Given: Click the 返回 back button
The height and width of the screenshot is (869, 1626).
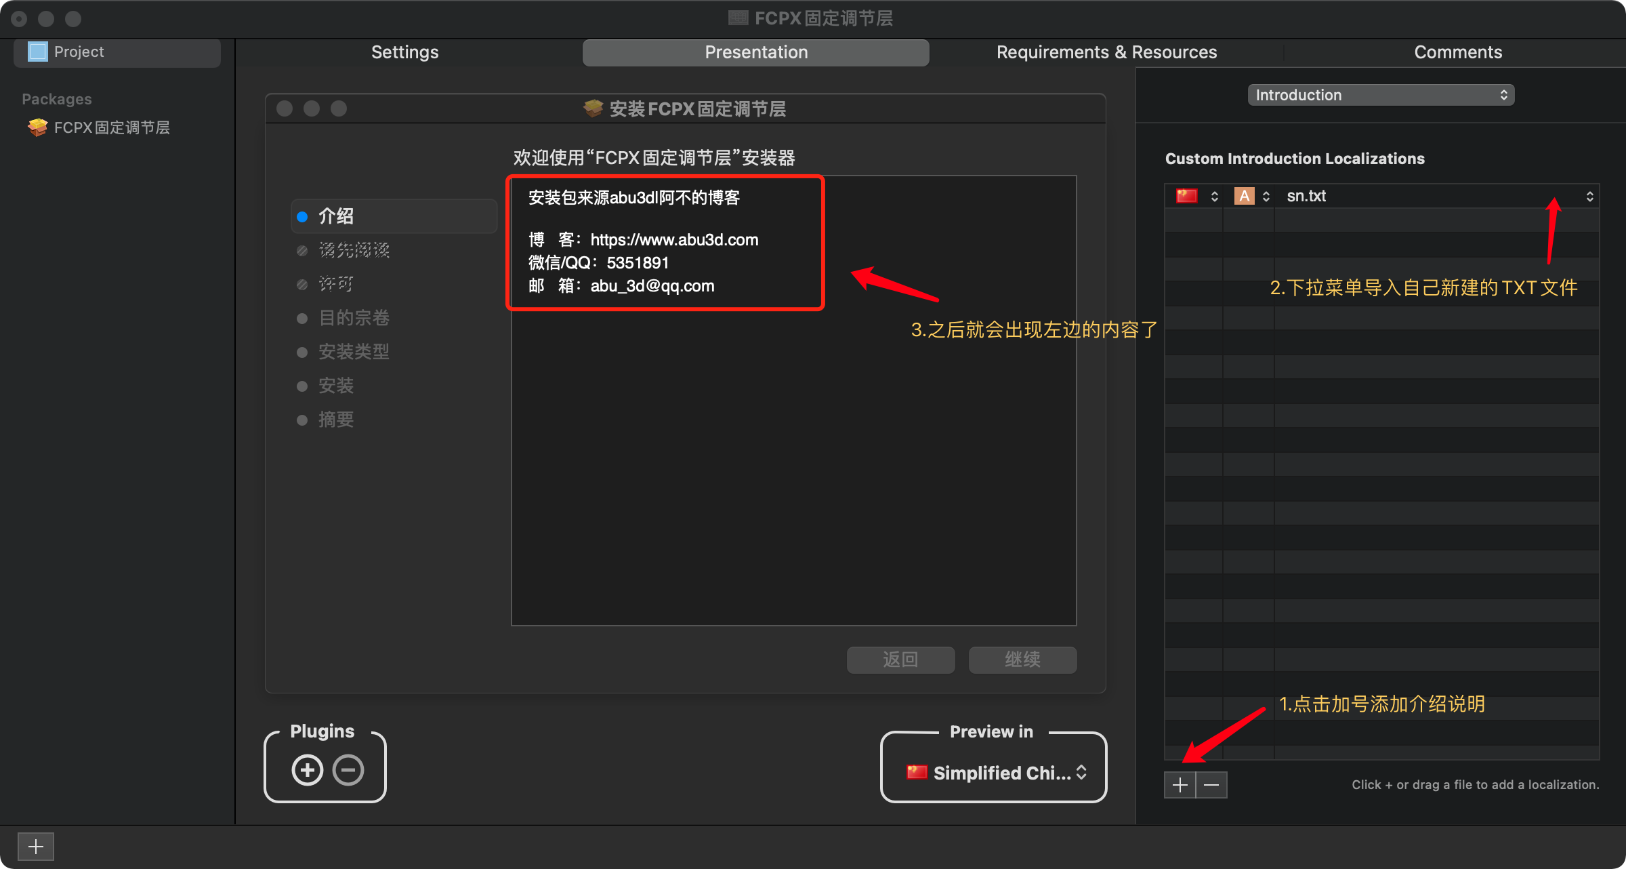Looking at the screenshot, I should [901, 660].
